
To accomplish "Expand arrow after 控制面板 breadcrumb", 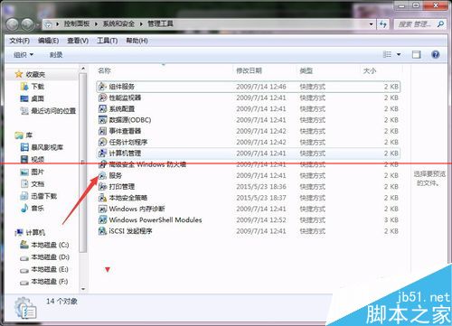I will click(x=96, y=24).
